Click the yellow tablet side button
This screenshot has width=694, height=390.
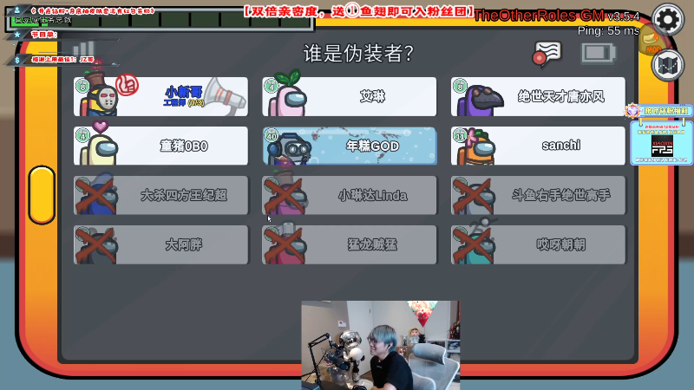pyautogui.click(x=42, y=195)
